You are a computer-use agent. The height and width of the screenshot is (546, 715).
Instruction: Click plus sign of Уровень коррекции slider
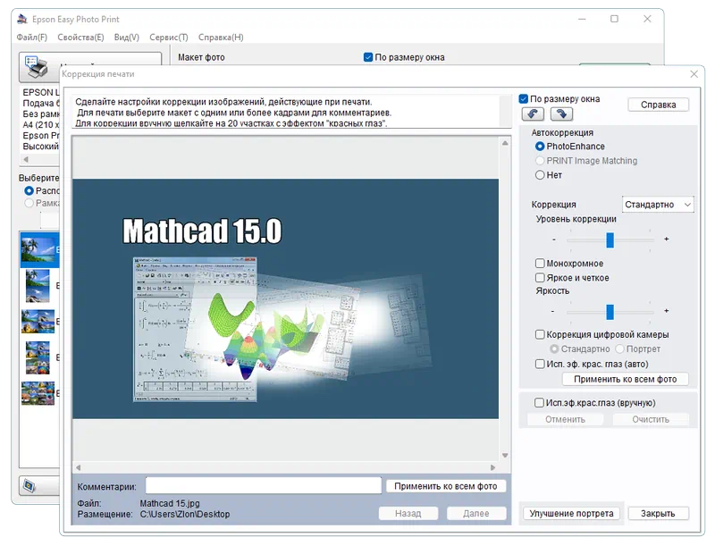click(x=666, y=239)
